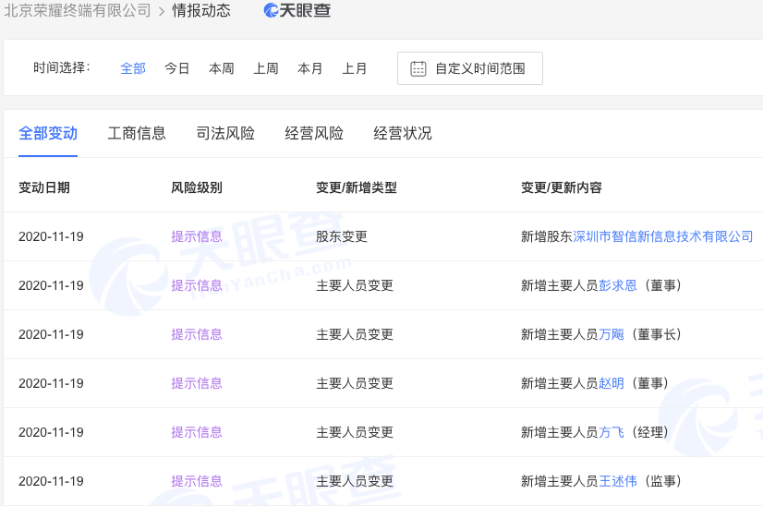Filter by 本周
763x506 pixels.
[222, 68]
